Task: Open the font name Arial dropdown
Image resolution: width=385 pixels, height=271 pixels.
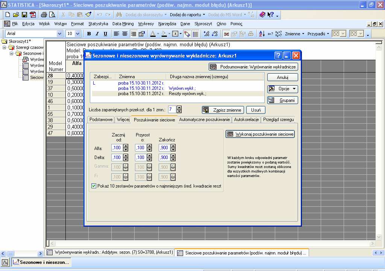Action: pyautogui.click(x=59, y=33)
